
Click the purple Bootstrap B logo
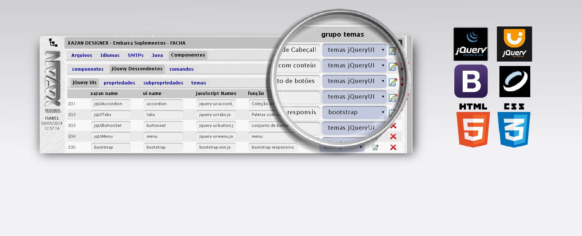[471, 81]
